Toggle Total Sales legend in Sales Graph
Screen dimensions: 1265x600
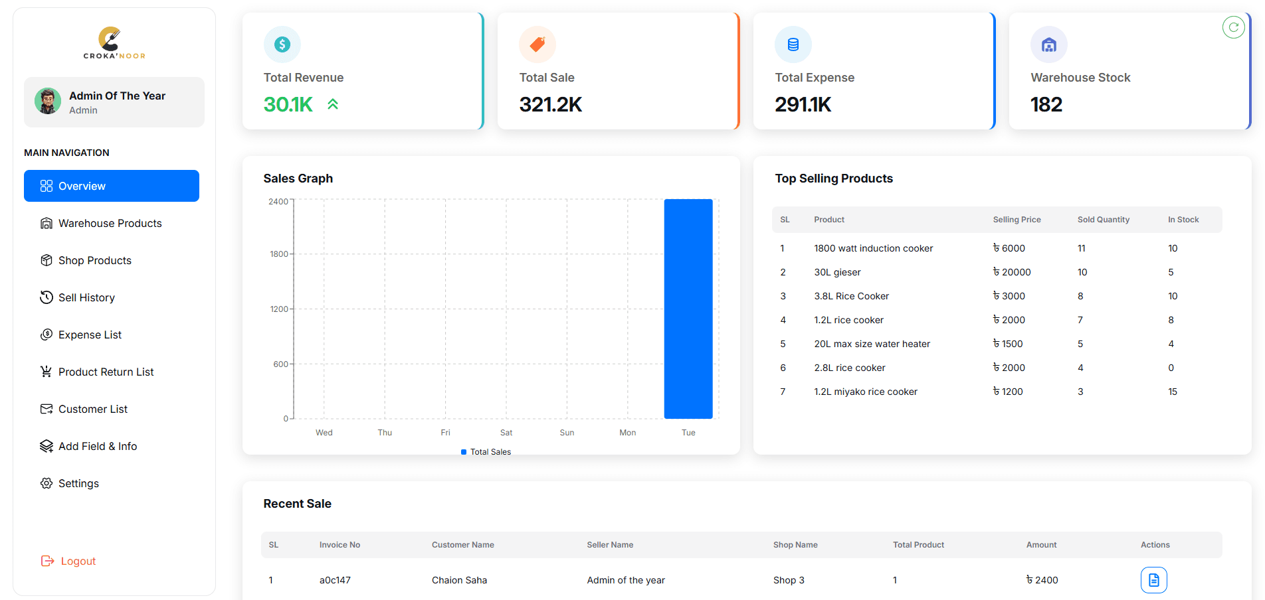(486, 452)
